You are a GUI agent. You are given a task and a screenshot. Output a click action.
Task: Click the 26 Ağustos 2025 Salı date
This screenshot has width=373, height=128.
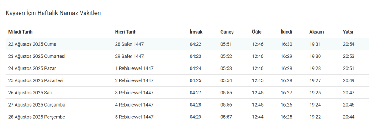click(x=30, y=93)
